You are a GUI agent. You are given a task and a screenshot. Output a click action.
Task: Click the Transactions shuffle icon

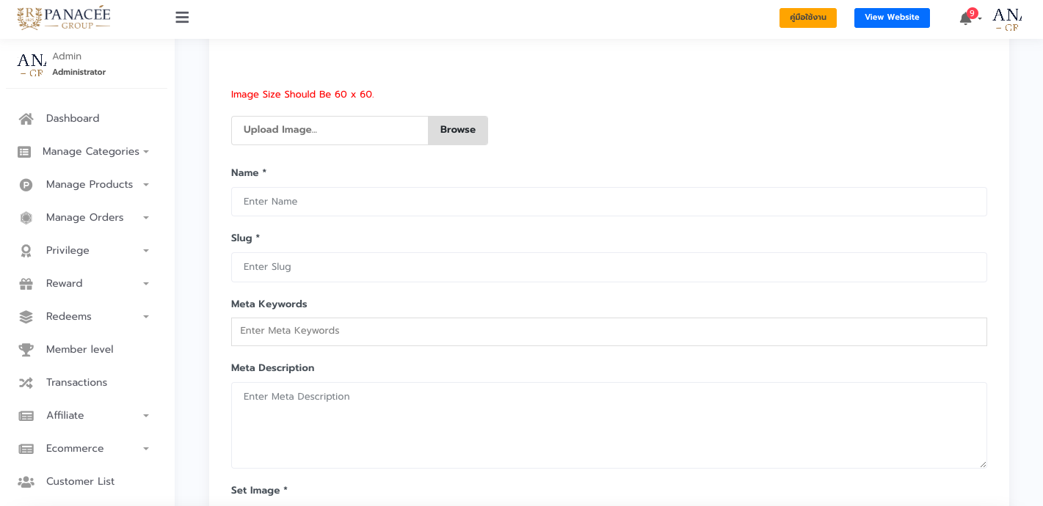coord(26,383)
